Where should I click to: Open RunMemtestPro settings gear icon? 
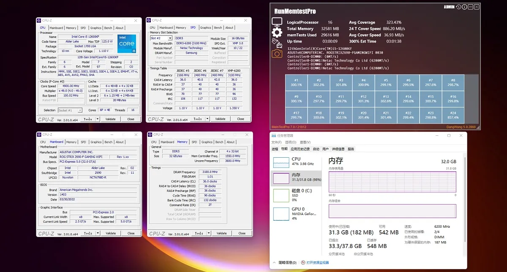tap(277, 32)
